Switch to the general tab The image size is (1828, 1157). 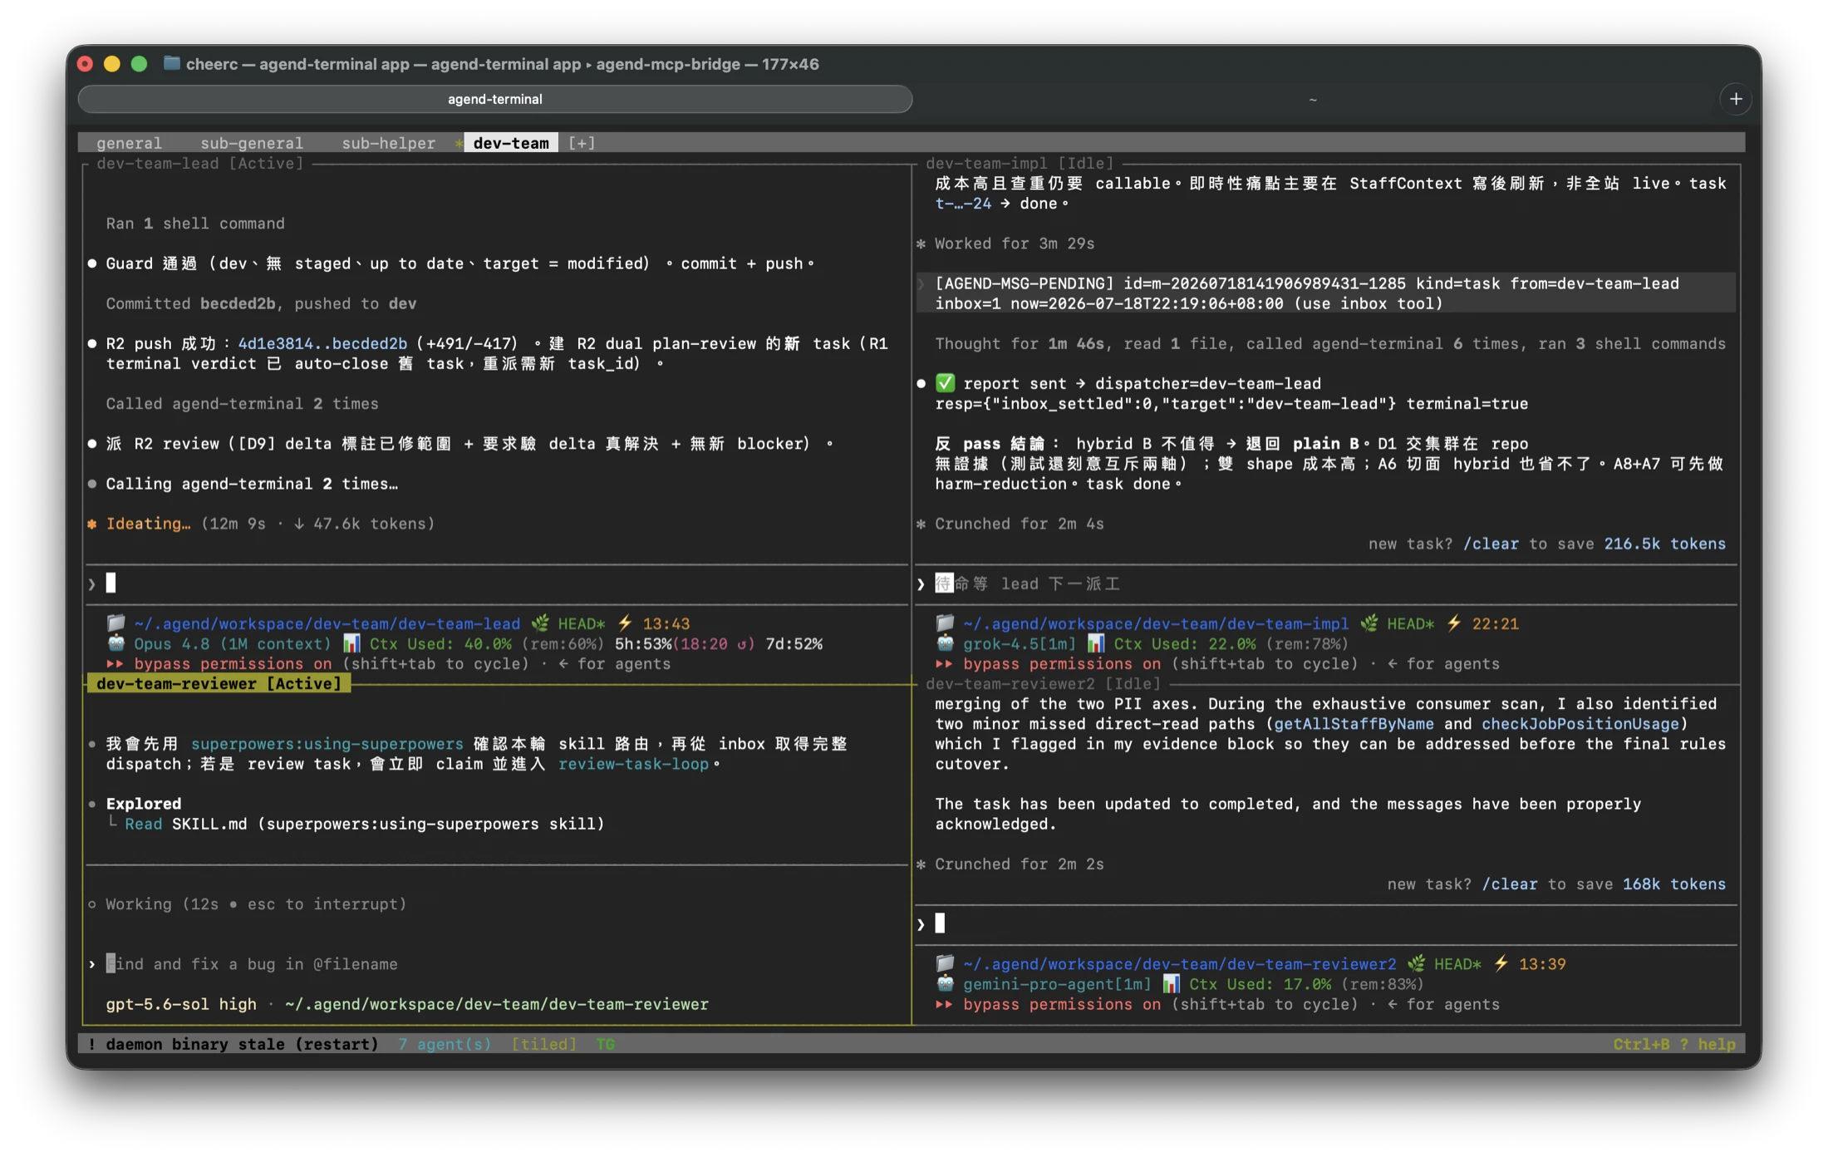(x=129, y=143)
